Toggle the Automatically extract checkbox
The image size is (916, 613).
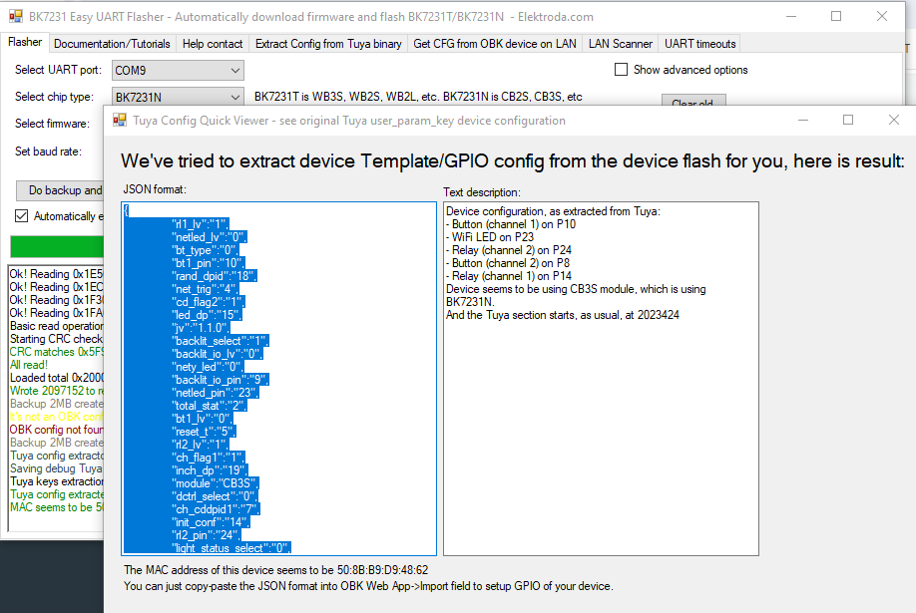[22, 216]
